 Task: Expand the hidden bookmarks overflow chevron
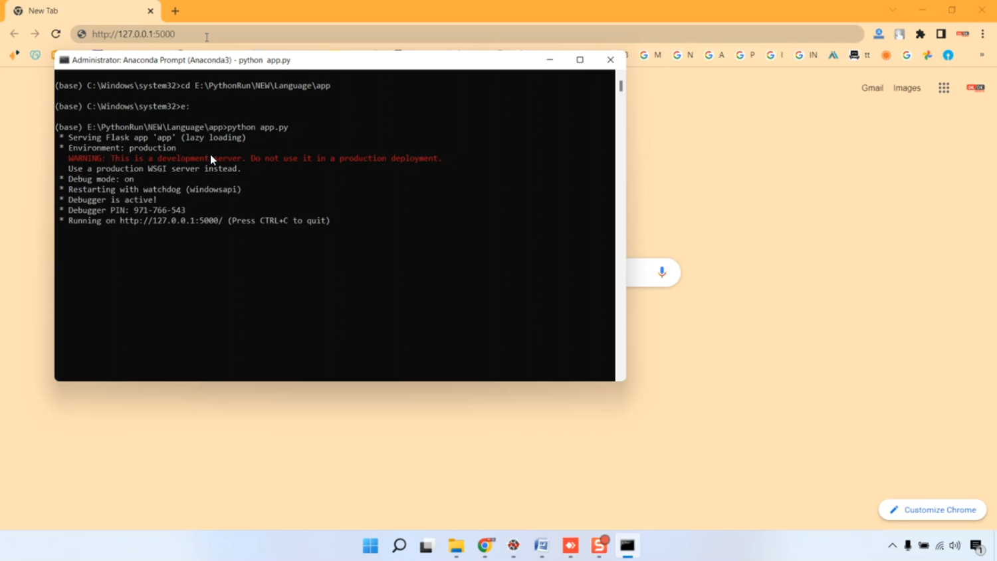tap(981, 55)
